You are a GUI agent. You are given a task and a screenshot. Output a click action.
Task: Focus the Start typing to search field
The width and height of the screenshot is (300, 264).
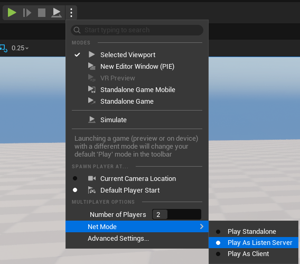click(x=137, y=30)
